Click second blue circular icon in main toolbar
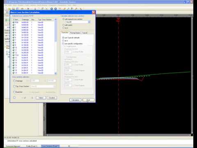 coord(55,9)
